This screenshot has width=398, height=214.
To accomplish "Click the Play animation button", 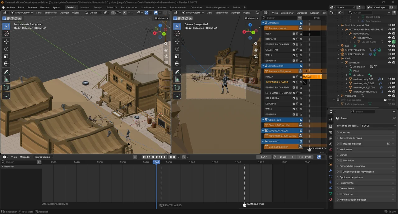I will [x=157, y=157].
